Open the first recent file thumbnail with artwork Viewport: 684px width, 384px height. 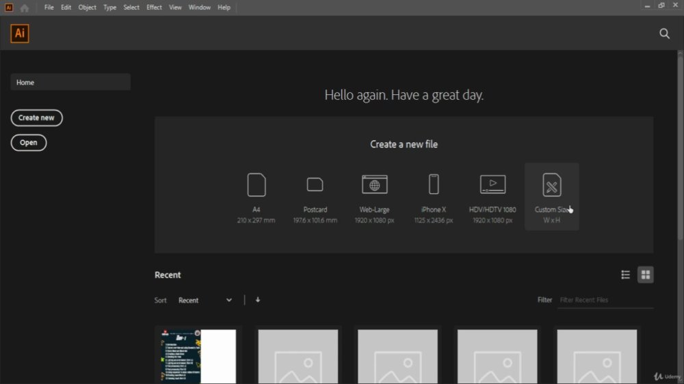[x=198, y=356]
